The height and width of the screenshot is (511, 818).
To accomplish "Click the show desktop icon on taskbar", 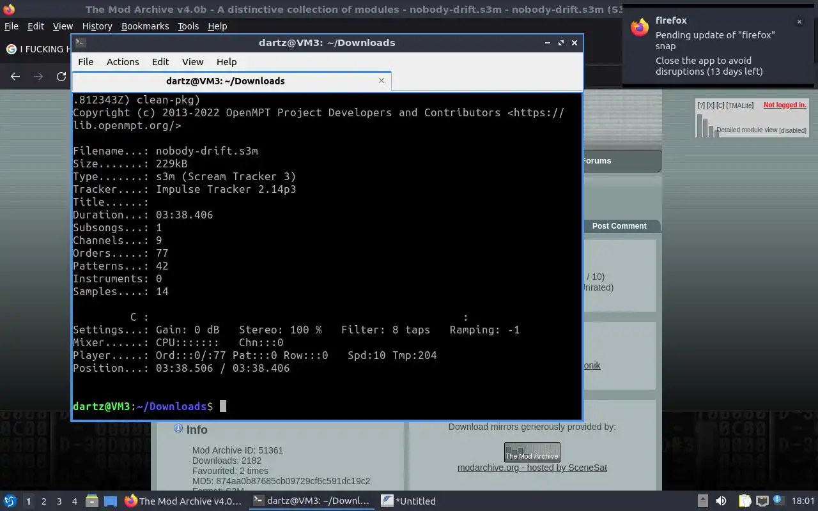I will (111, 501).
